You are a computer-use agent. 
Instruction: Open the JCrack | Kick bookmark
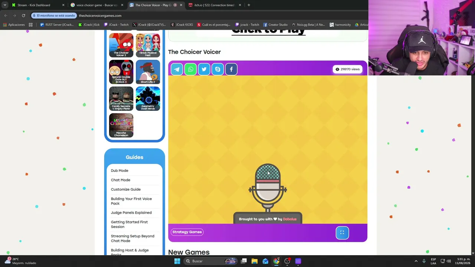pyautogui.click(x=89, y=25)
